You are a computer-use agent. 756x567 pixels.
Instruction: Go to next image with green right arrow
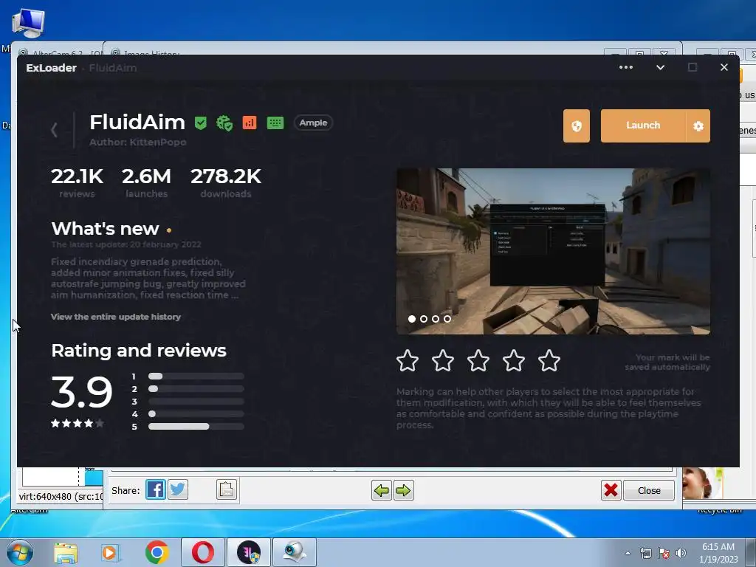(404, 491)
